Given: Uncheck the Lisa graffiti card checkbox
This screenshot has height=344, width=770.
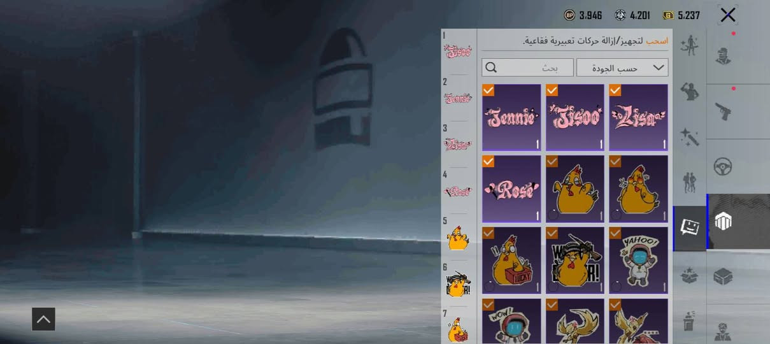Looking at the screenshot, I should click(615, 90).
